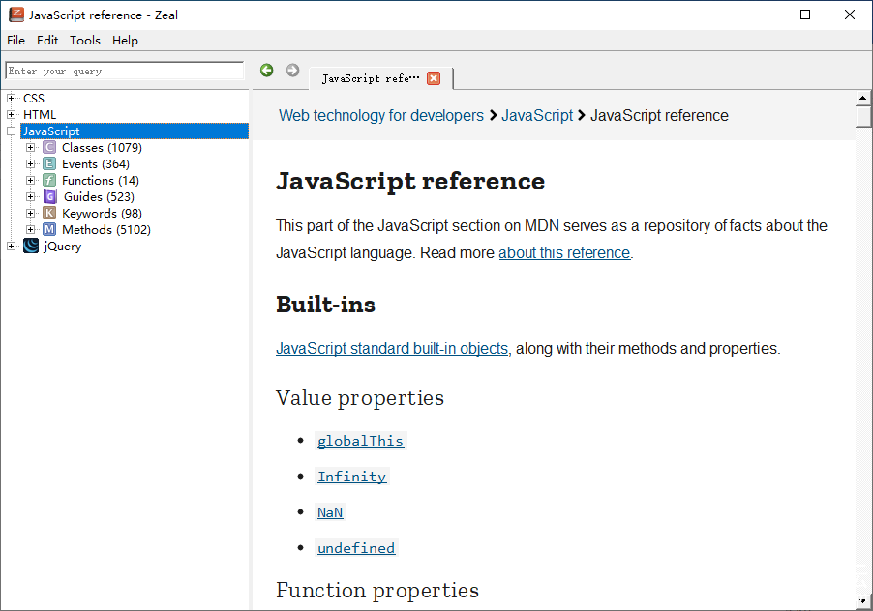Click the jQuery docset icon

[x=31, y=246]
